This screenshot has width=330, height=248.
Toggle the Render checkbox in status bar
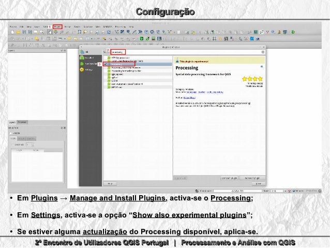coord(294,191)
